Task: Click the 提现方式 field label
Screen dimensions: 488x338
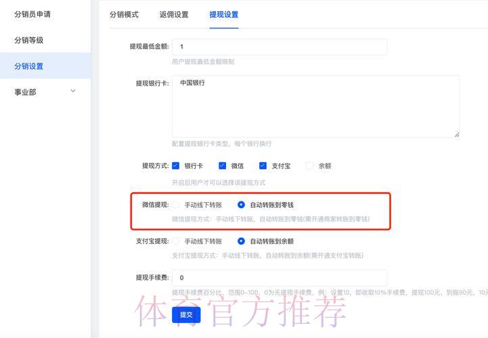Action: point(155,166)
